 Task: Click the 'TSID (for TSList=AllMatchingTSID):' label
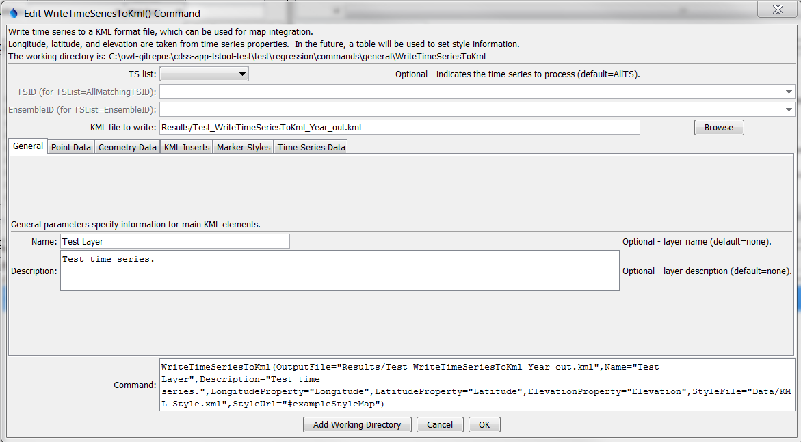[86, 92]
